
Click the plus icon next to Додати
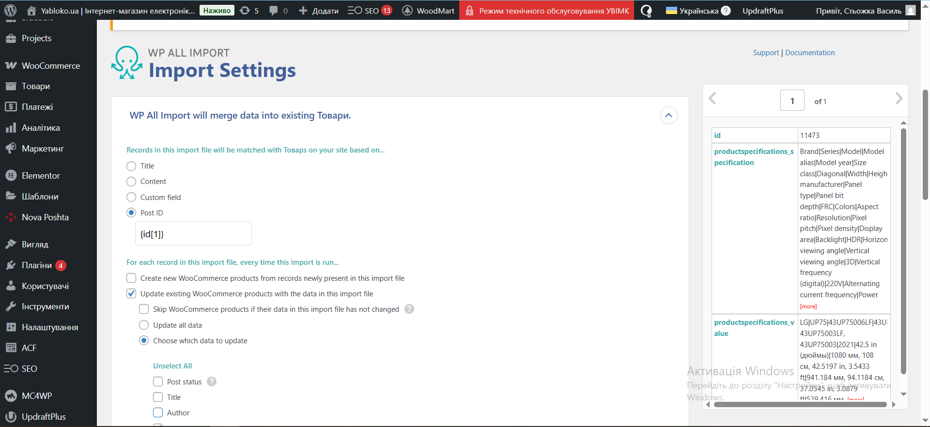click(x=303, y=11)
